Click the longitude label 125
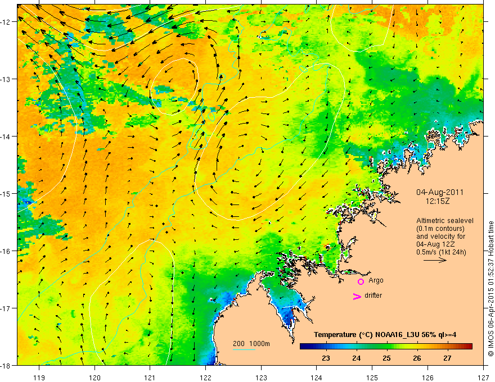The image size is (495, 382). click(372, 378)
